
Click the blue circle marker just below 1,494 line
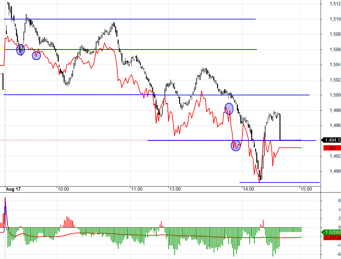click(236, 145)
